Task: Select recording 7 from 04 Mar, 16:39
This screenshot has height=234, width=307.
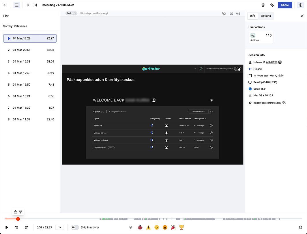Action: point(30,107)
